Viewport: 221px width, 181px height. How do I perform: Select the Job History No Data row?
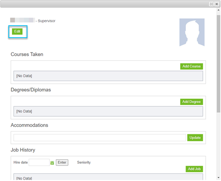108,177
